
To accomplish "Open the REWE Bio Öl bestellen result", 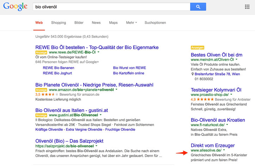I will point(97,47).
